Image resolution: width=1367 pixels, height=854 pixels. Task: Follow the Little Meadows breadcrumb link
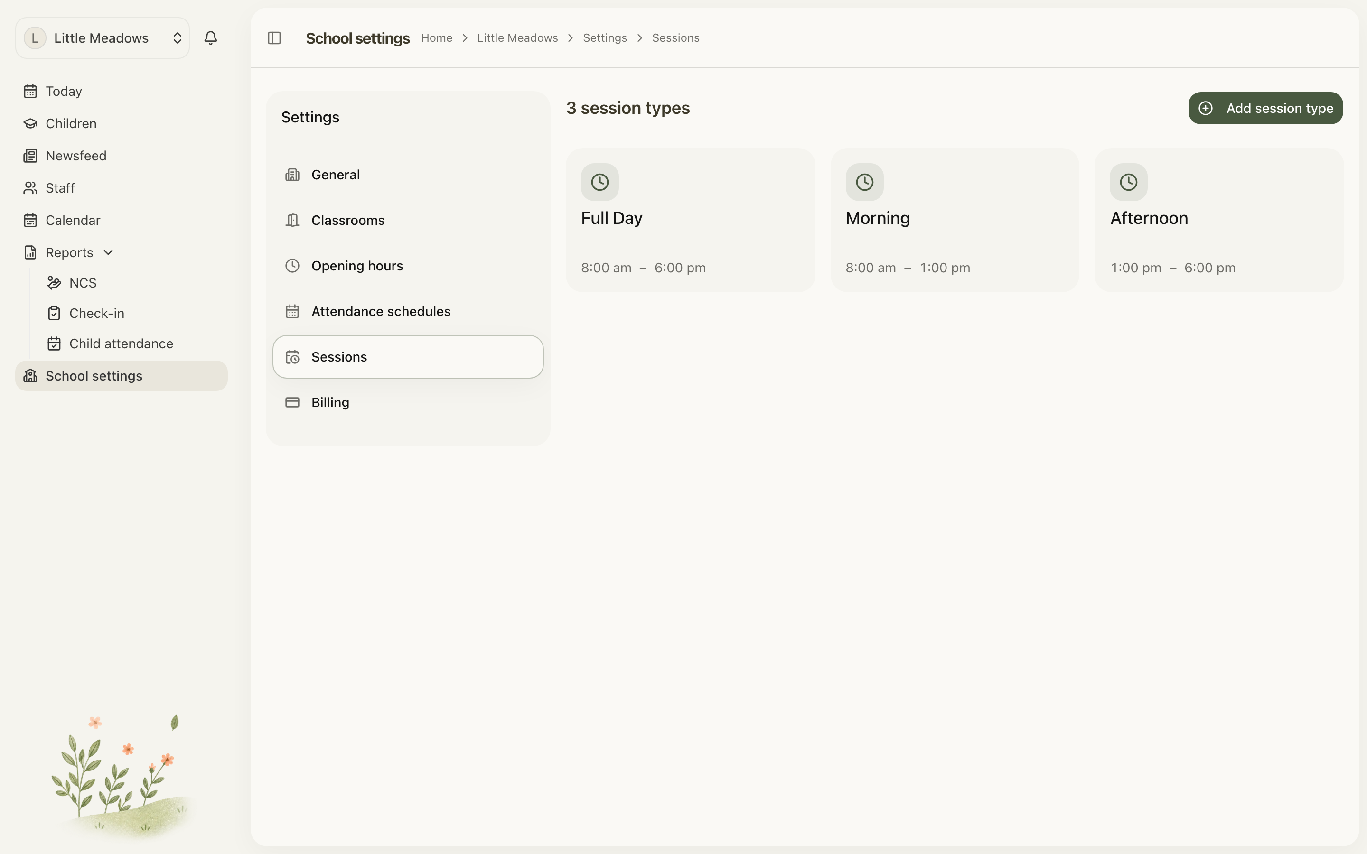pos(517,38)
